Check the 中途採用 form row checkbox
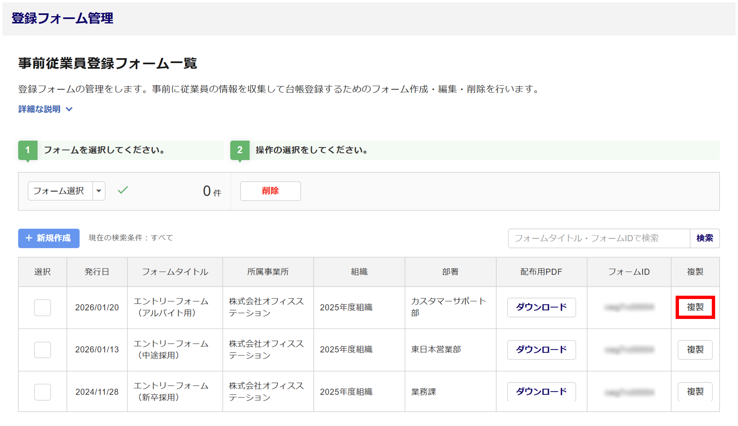This screenshot has width=738, height=426. [x=42, y=350]
